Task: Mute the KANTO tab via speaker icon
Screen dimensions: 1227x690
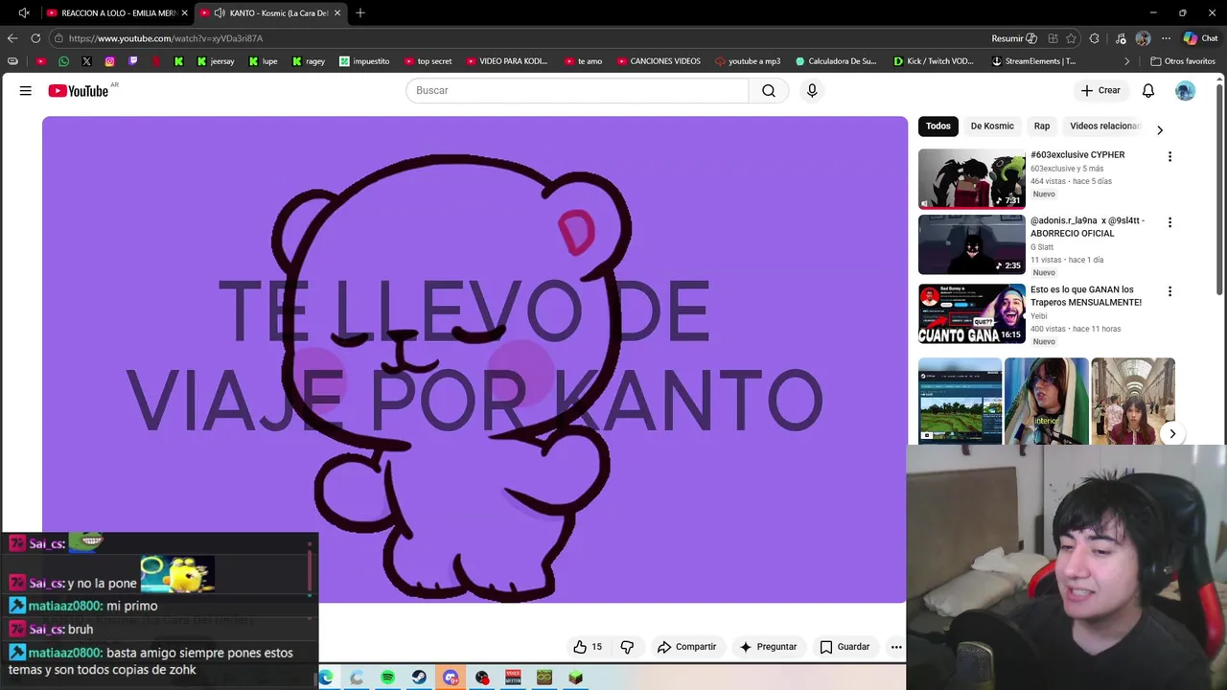Action: 220,13
